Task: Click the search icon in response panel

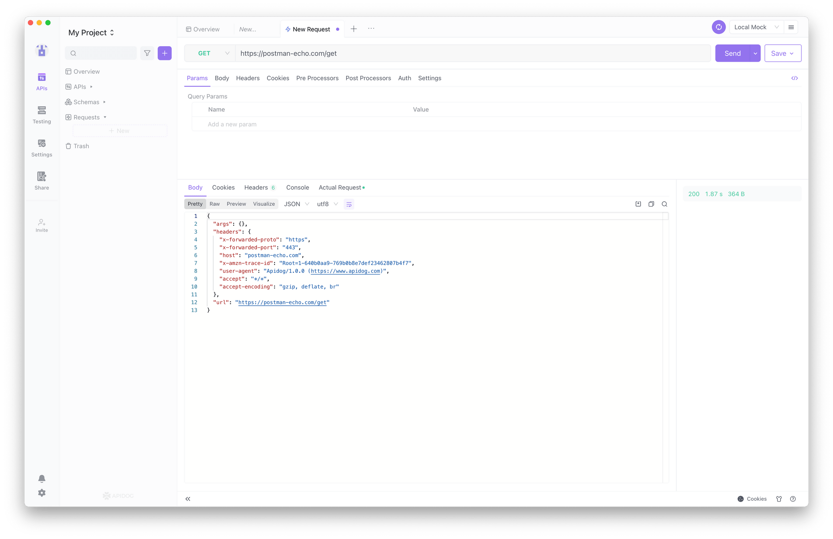Action: coord(664,204)
